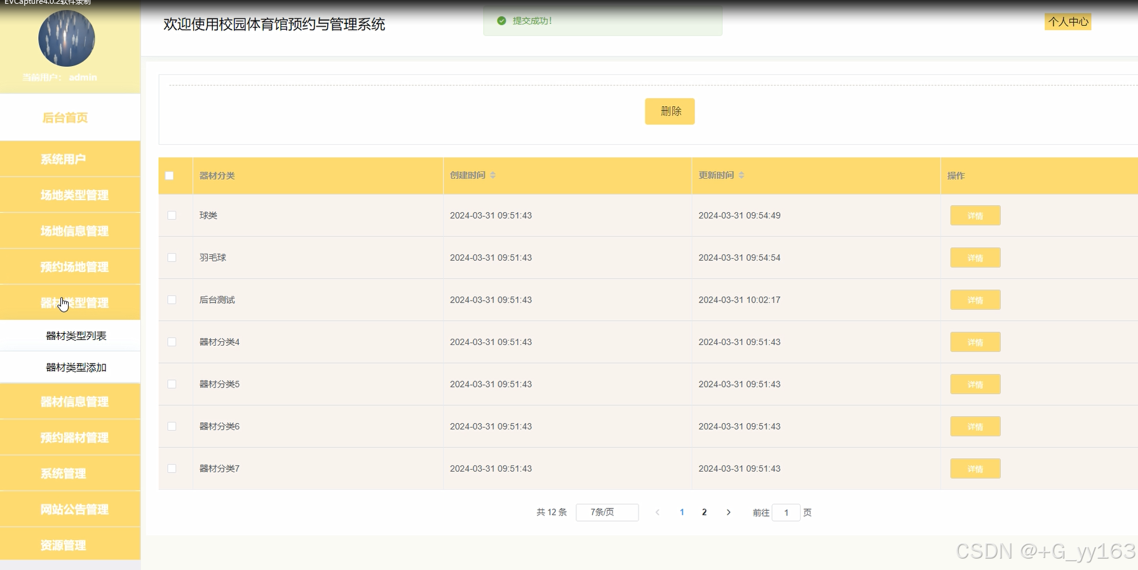Toggle the select-all checkbox in table header
The image size is (1138, 570).
coord(170,175)
